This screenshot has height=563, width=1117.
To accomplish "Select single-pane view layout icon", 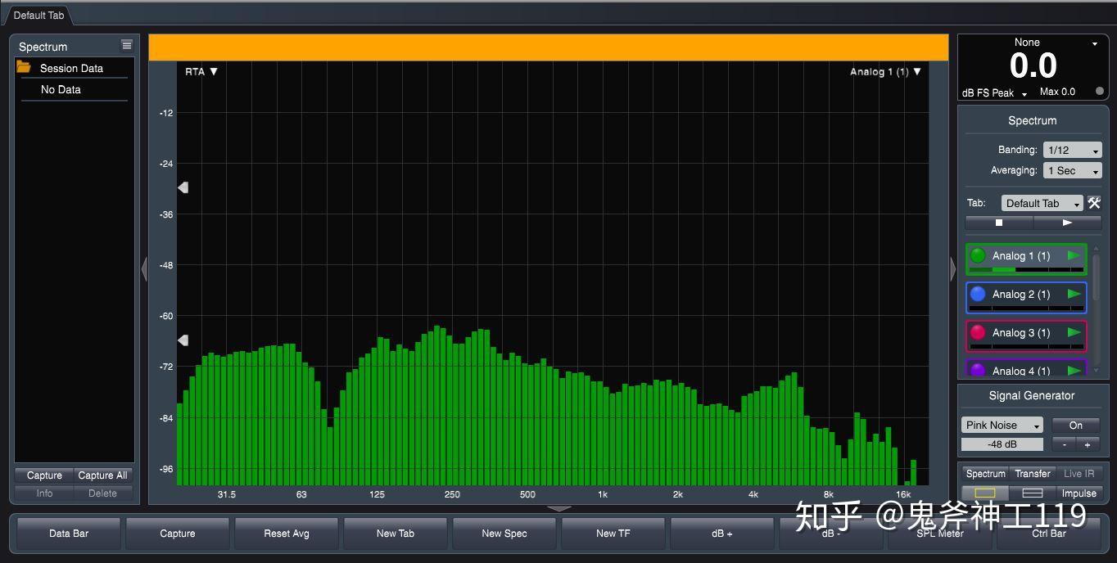I will (x=985, y=493).
